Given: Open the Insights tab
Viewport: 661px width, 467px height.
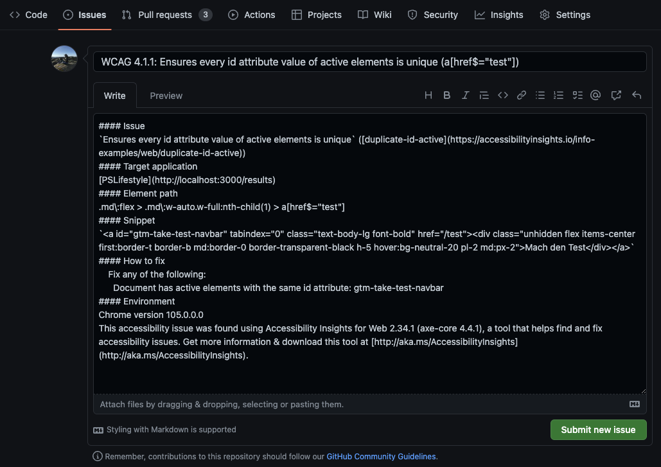Looking at the screenshot, I should point(498,15).
